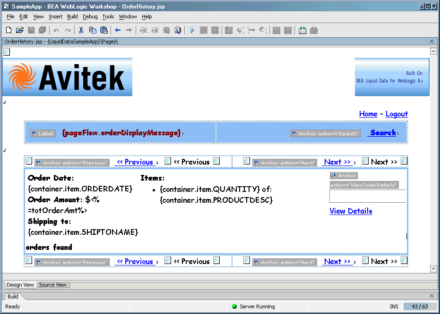Open the Insert menu

pos(56,17)
